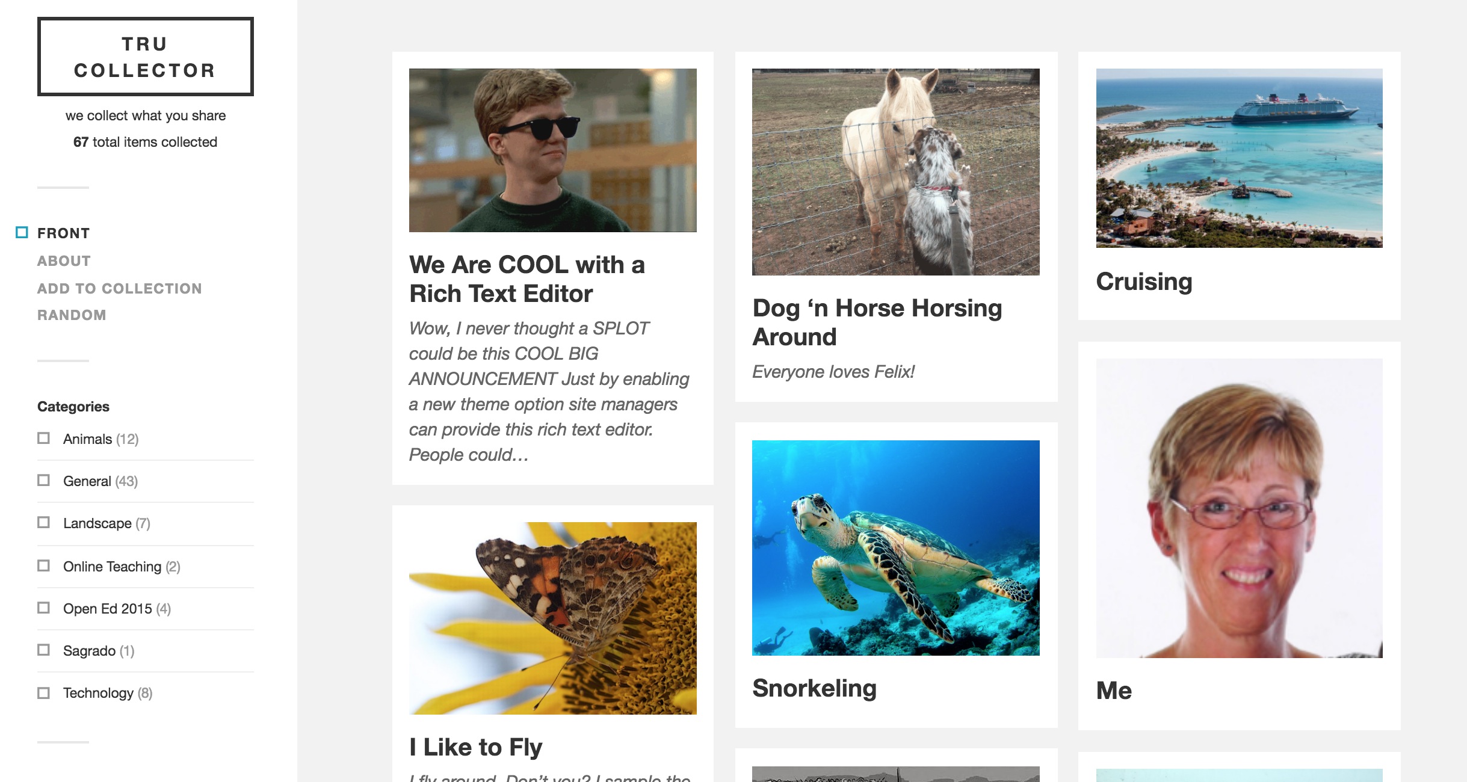
Task: Open the ABOUT menu page
Action: click(64, 261)
